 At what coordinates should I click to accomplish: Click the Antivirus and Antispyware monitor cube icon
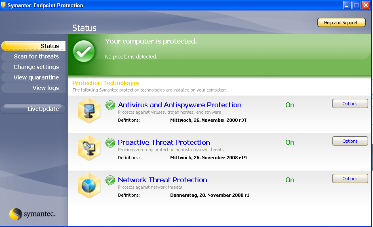click(x=89, y=110)
